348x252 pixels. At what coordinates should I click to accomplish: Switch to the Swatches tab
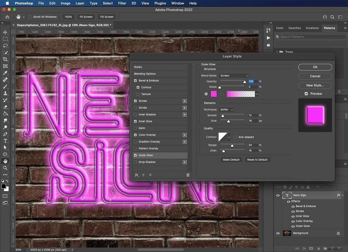(x=295, y=28)
